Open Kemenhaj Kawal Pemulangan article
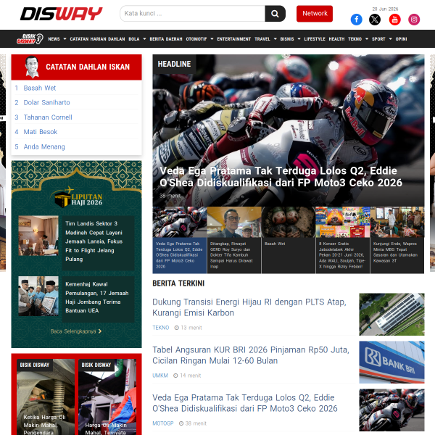This screenshot has width=435, height=435. tap(97, 297)
